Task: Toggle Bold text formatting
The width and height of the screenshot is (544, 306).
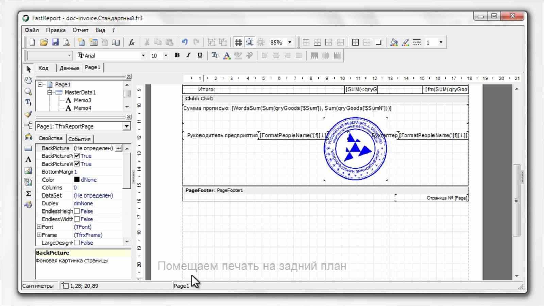Action: (177, 55)
